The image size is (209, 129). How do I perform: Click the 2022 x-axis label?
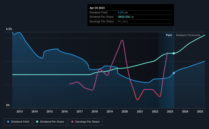pyautogui.click(x=155, y=111)
